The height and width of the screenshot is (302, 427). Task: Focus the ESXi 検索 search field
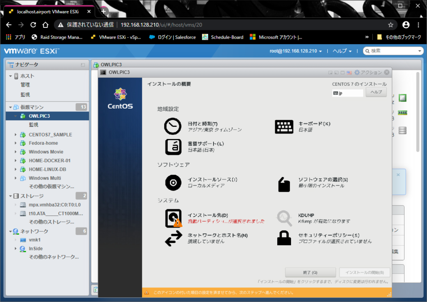[393, 51]
